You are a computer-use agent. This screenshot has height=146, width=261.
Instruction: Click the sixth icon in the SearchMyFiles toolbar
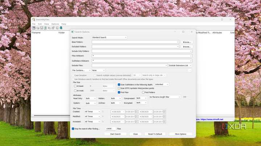53,28
